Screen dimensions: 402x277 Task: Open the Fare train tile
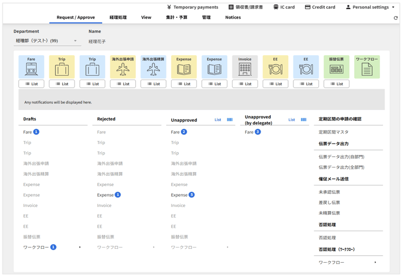[31, 67]
